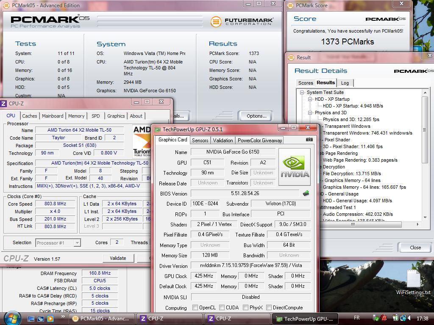The height and width of the screenshot is (325, 434).
Task: Toggle the DirectCompute checkbox
Action: 269,307
